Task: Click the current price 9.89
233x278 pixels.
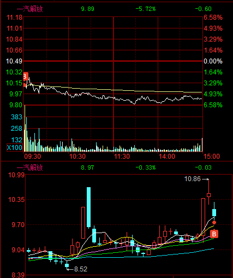Action: tap(87, 9)
